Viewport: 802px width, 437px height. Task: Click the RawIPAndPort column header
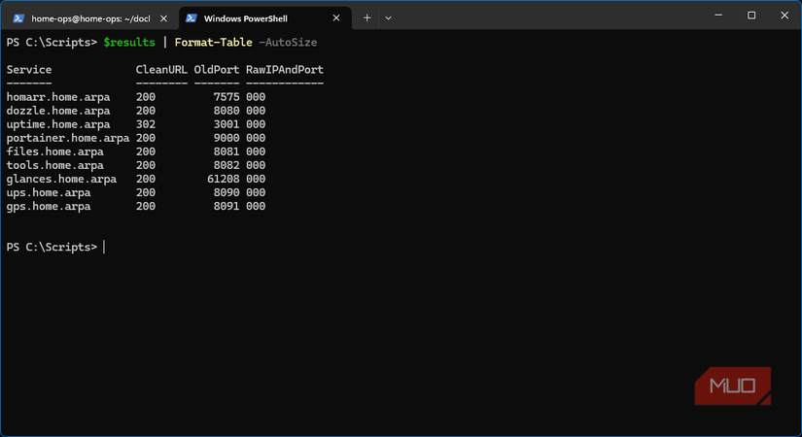click(x=285, y=70)
